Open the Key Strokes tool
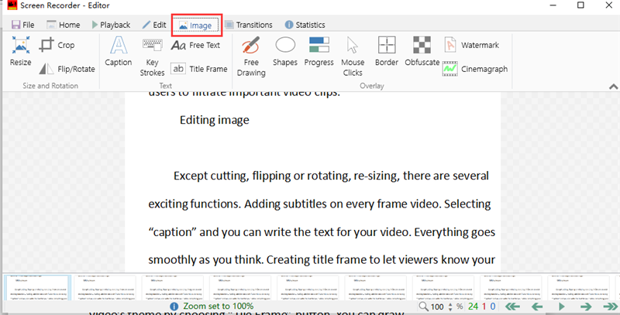Screen dimensions: 620x315 click(152, 56)
